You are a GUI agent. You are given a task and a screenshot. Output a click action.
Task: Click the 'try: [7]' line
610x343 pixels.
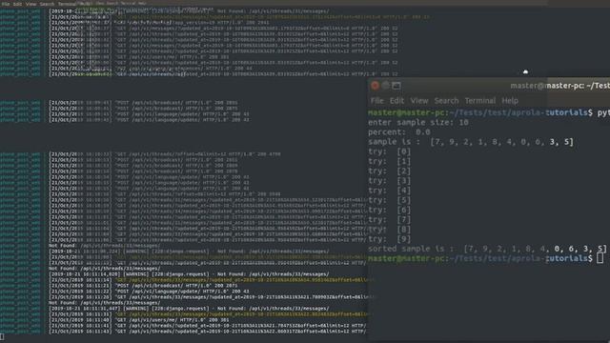390,220
